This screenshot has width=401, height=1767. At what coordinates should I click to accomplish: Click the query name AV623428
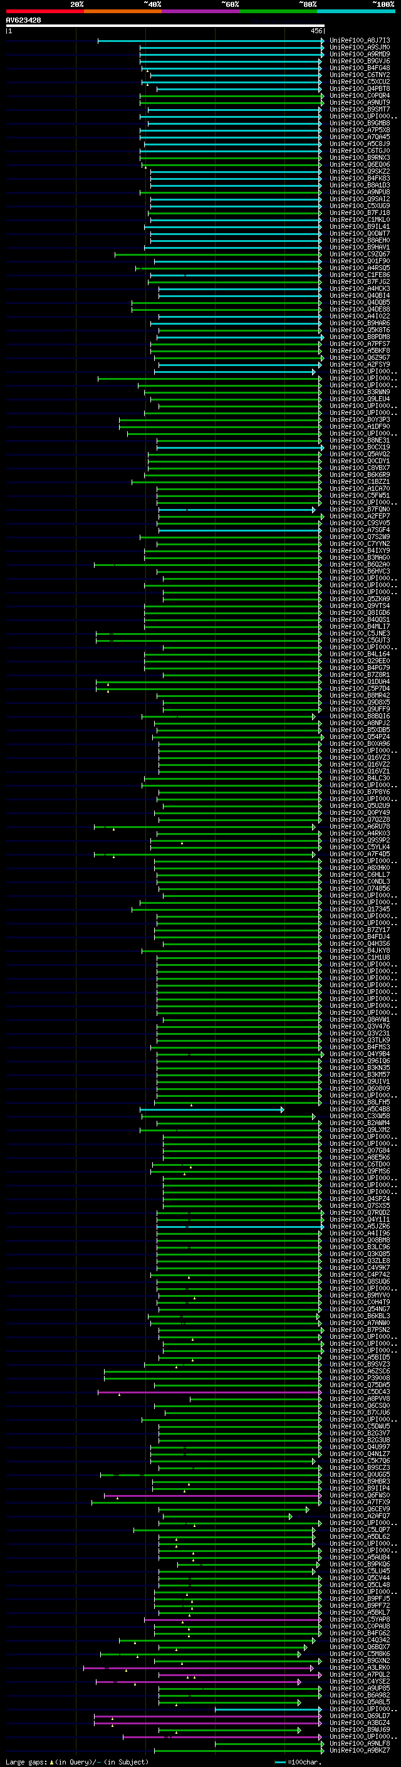pyautogui.click(x=23, y=21)
